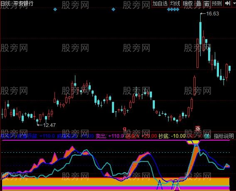The height and width of the screenshot is (191, 236).
Task: Open the dropdown arrow after the jump-to-end icon
Action: coord(234,3)
